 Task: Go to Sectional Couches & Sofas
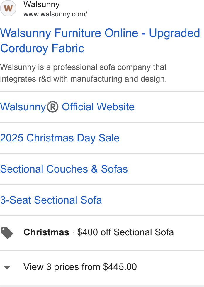[x=64, y=169]
